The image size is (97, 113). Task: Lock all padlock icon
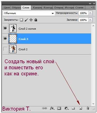(36, 20)
